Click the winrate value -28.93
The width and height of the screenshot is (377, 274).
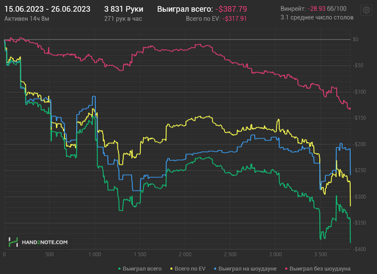tap(317, 9)
